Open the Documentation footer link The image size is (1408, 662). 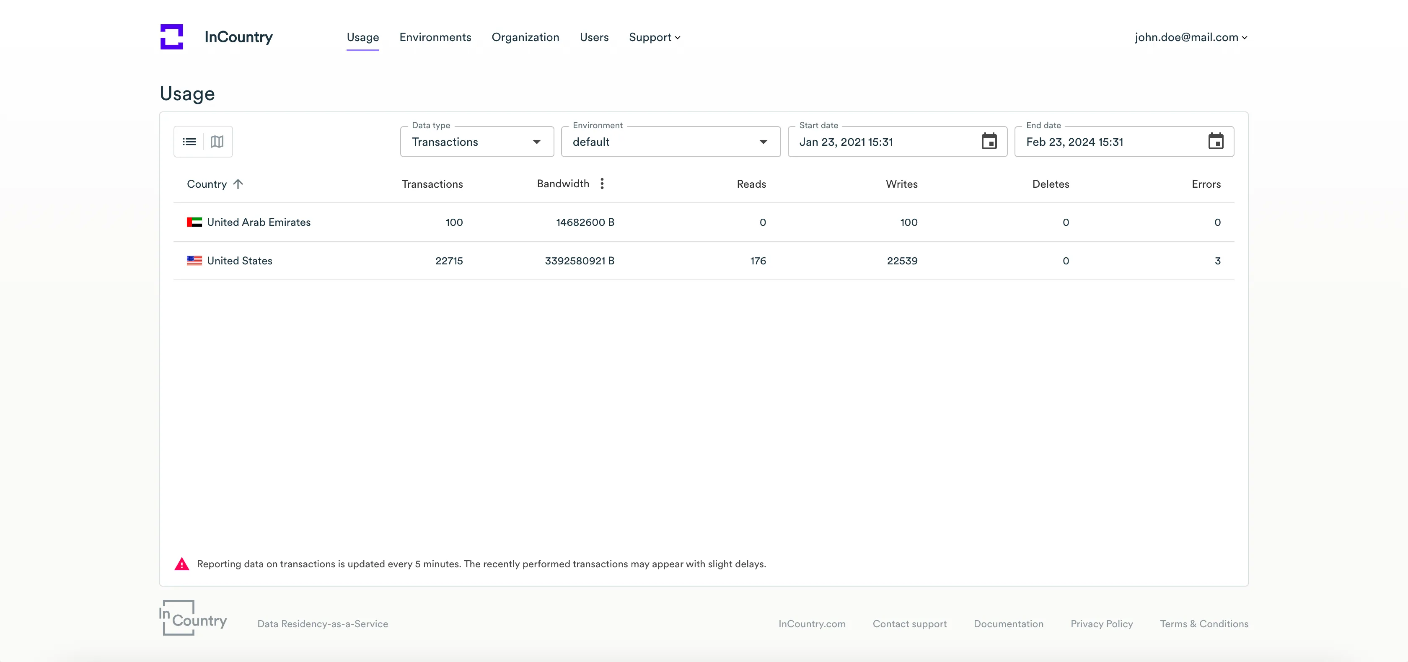pos(1008,624)
